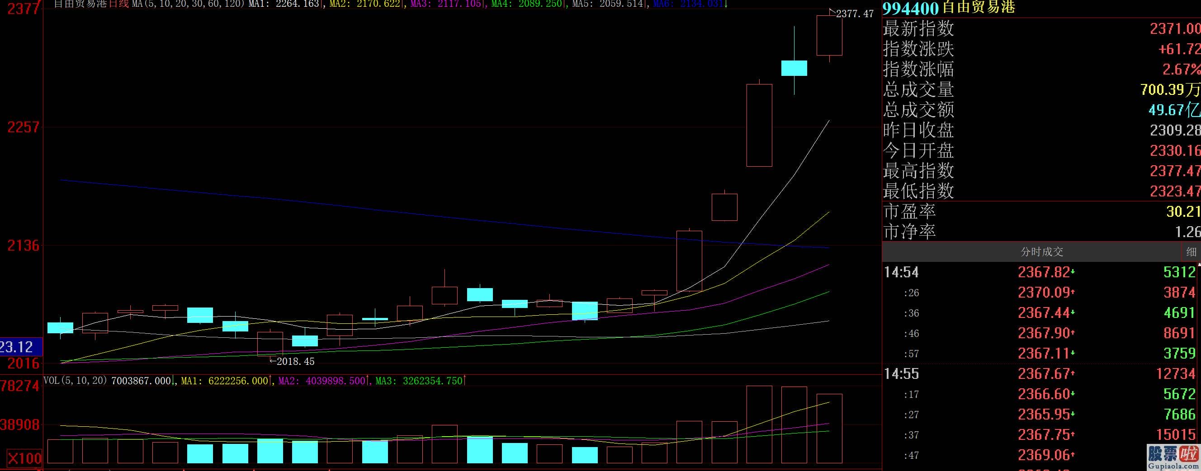
Task: Click the MA(5,10,20,30,60,120) indicator label
Action: coord(189,4)
